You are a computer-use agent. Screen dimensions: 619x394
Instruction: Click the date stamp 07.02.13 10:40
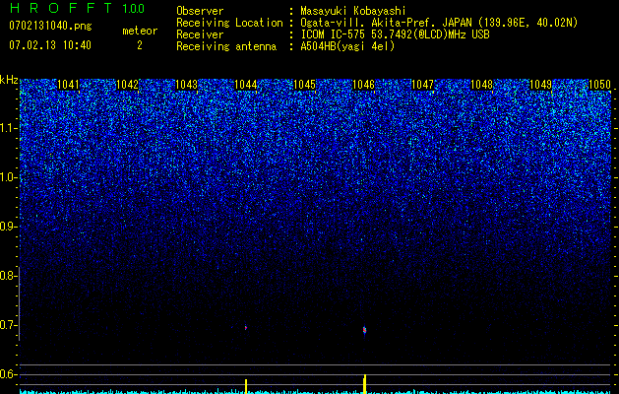tap(50, 45)
